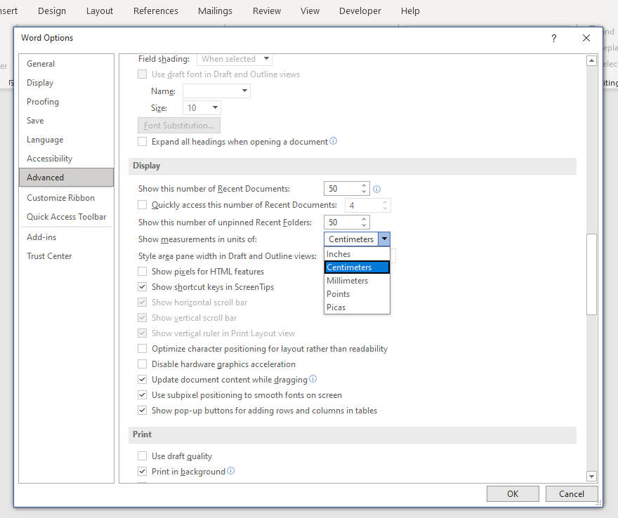Decrease the Recent Documents count by one

pyautogui.click(x=364, y=192)
